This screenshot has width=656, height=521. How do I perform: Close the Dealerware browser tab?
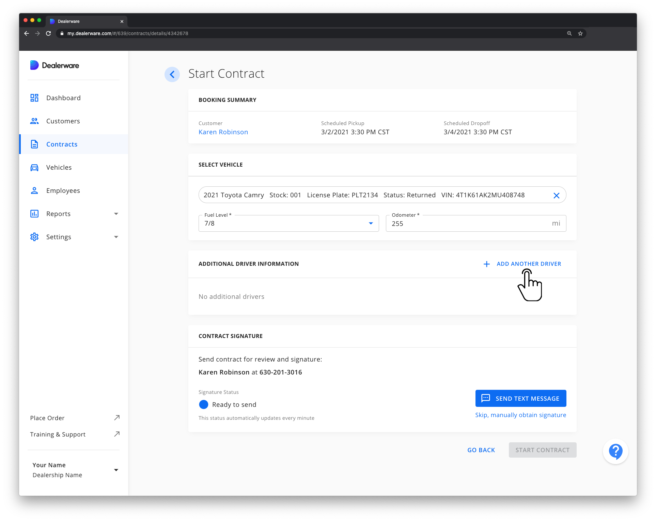[122, 21]
